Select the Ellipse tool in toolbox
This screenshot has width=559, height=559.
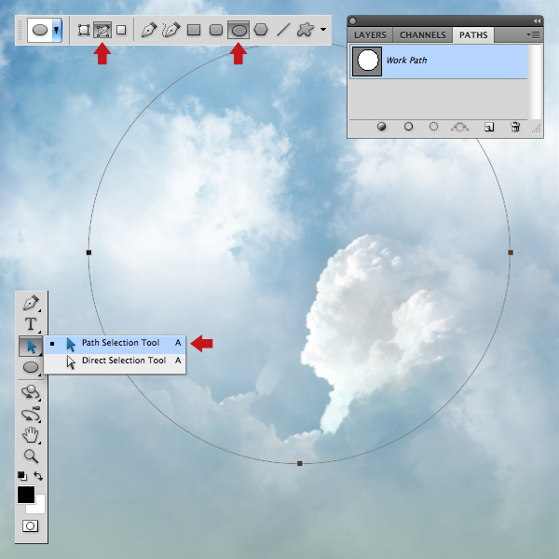[x=31, y=367]
